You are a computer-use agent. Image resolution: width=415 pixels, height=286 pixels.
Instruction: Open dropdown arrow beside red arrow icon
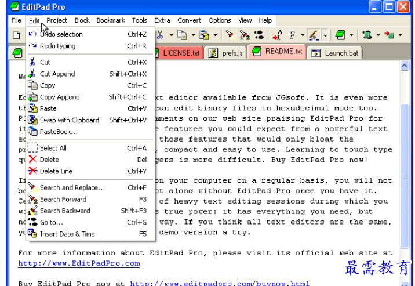[x=400, y=35]
